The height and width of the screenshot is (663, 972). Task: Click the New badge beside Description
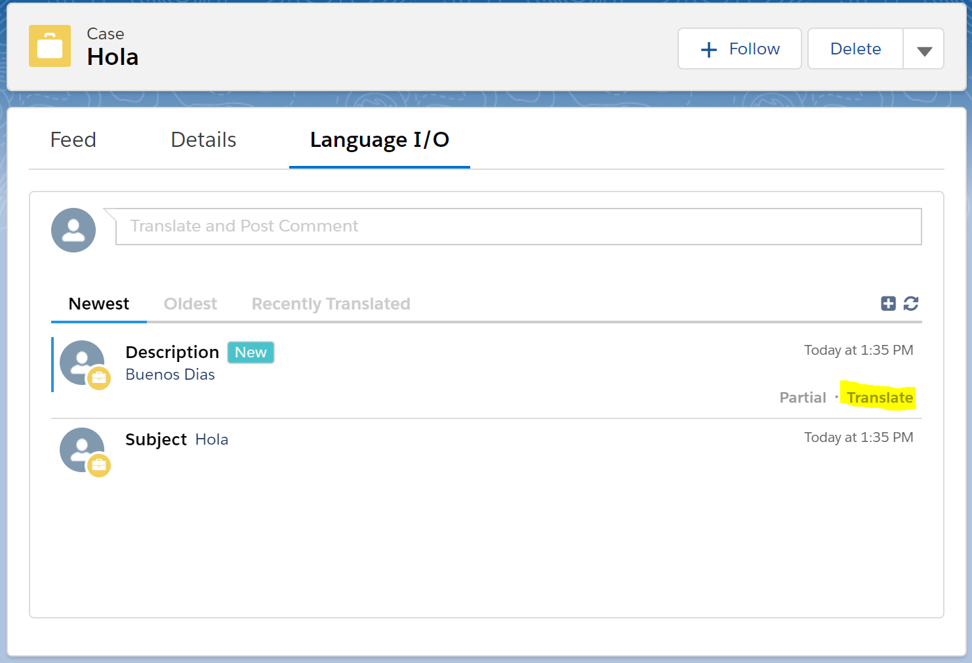tap(251, 352)
